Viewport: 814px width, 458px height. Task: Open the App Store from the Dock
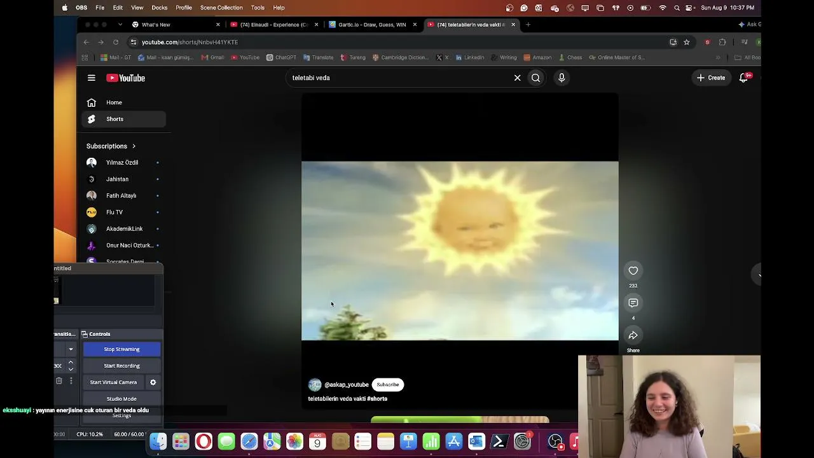tap(454, 441)
